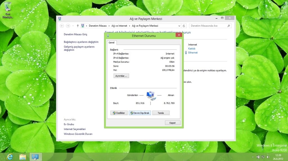Viewport: 288px width, 161px height.
Task: Expand the address bar history dropdown
Action: (x=179, y=26)
